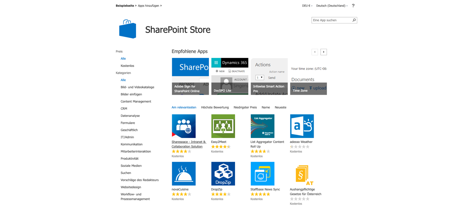473x206 pixels.
Task: Open the help question mark
Action: pos(353,5)
